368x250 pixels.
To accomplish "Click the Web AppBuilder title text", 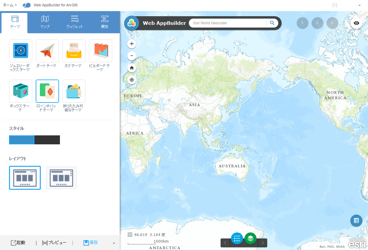I will [x=164, y=23].
